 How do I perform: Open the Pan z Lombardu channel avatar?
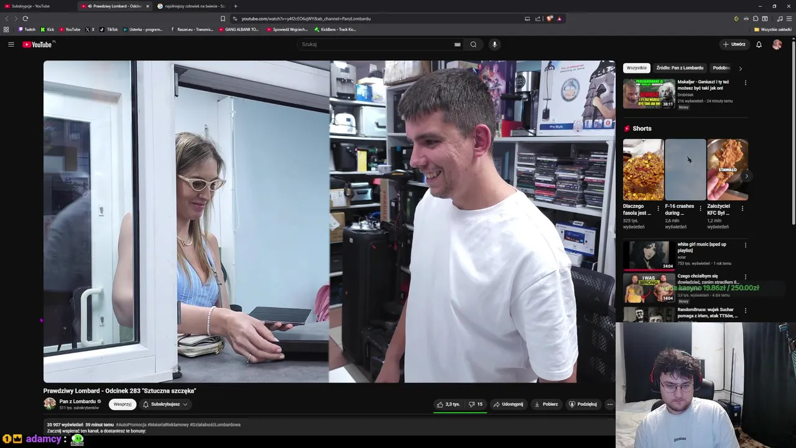(x=50, y=404)
